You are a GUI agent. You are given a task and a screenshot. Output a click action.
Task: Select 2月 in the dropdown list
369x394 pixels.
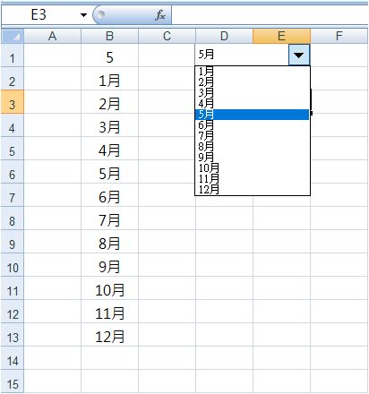(x=252, y=82)
